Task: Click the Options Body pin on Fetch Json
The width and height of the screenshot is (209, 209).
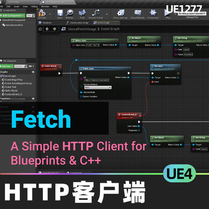Action: pos(81,92)
